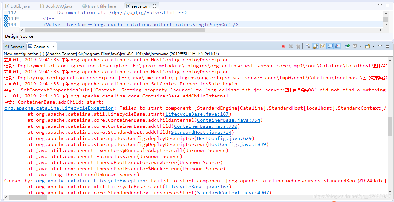The height and width of the screenshot is (202, 394).
Task: Switch to the DBLib.java editor tab
Action: pos(18,6)
